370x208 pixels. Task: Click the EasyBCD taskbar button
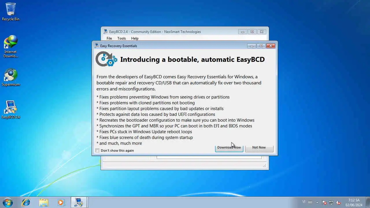pyautogui.click(x=79, y=202)
